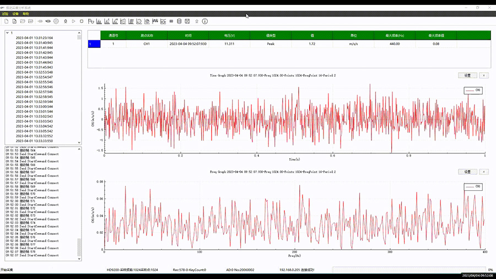Click 设置 button above the Freq Graph
This screenshot has height=279, width=496.
click(467, 171)
